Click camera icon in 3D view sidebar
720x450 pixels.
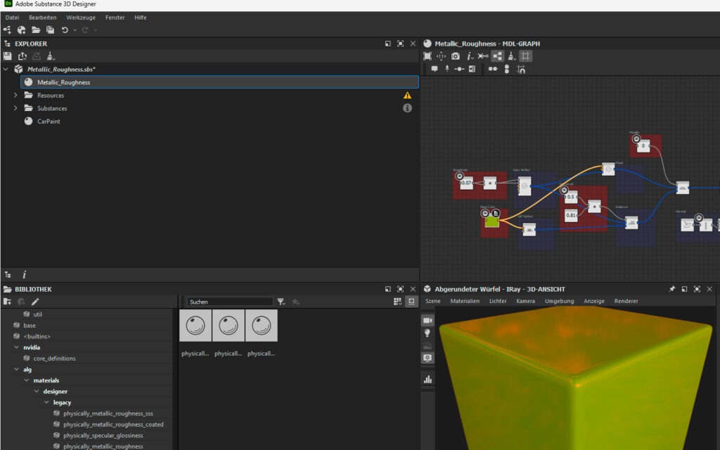[427, 320]
